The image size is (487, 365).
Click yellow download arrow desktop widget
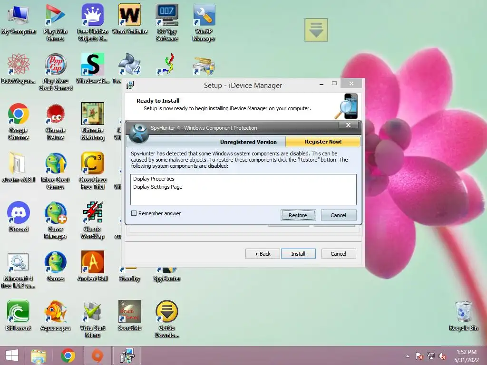[316, 30]
